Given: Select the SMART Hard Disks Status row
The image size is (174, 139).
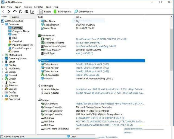Looking at the screenshot, I should (x=91, y=129).
